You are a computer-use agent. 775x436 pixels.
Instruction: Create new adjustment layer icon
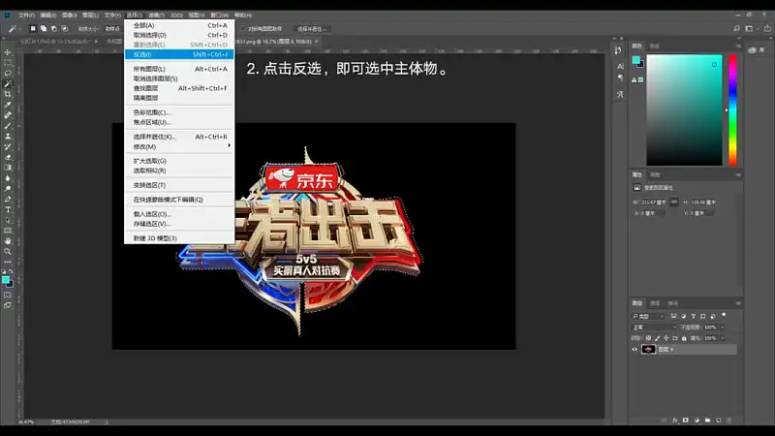(x=697, y=420)
